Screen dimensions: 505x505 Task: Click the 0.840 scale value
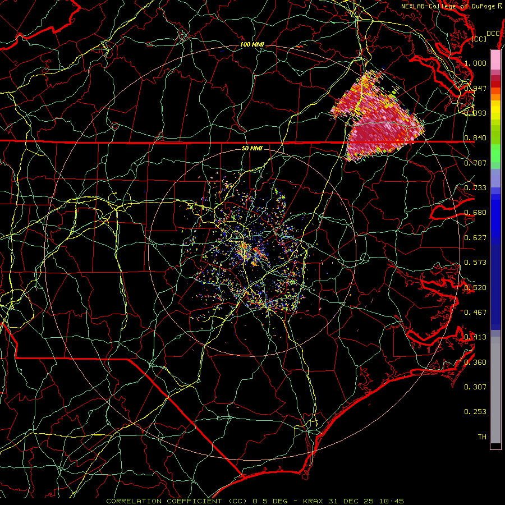pos(475,138)
